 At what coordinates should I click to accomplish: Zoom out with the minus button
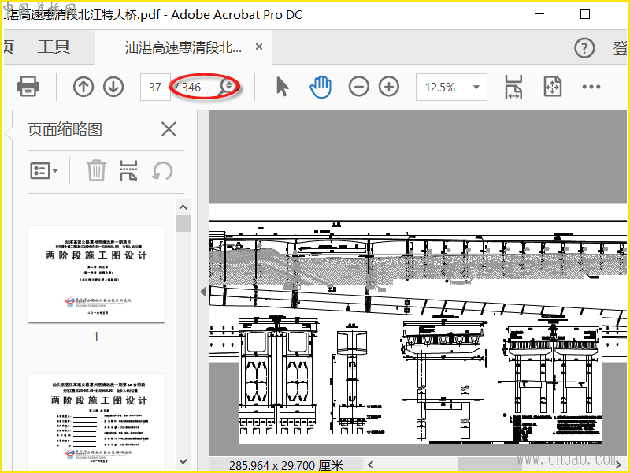358,87
